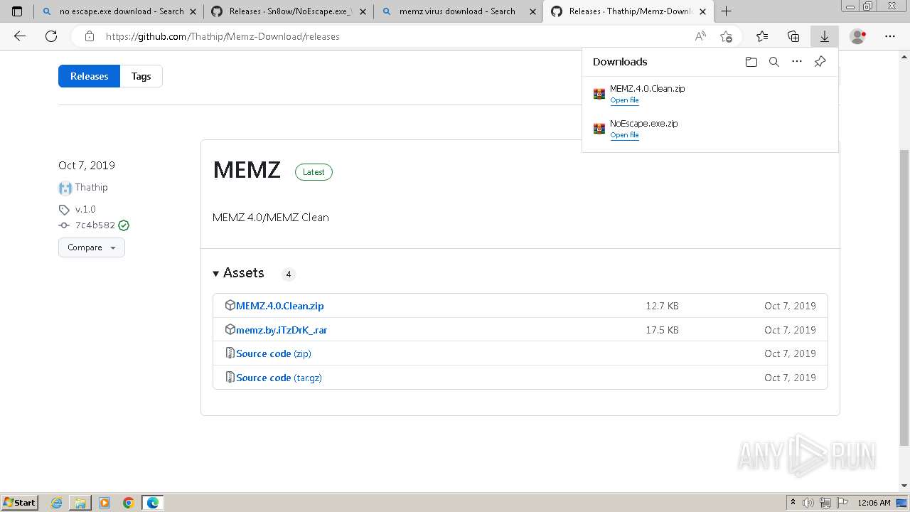Close the 'no escape.exe download' tab
Screen dimensions: 910x512
[192, 11]
